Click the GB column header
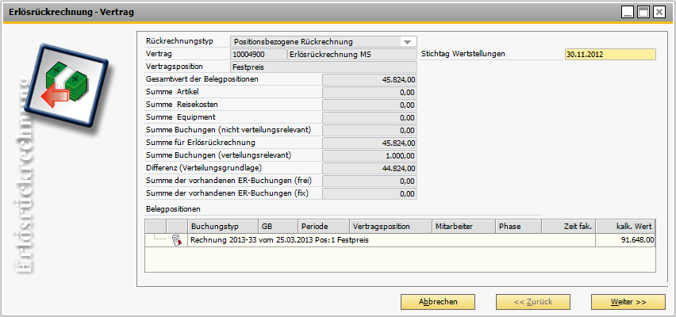676x317 pixels. pos(278,226)
